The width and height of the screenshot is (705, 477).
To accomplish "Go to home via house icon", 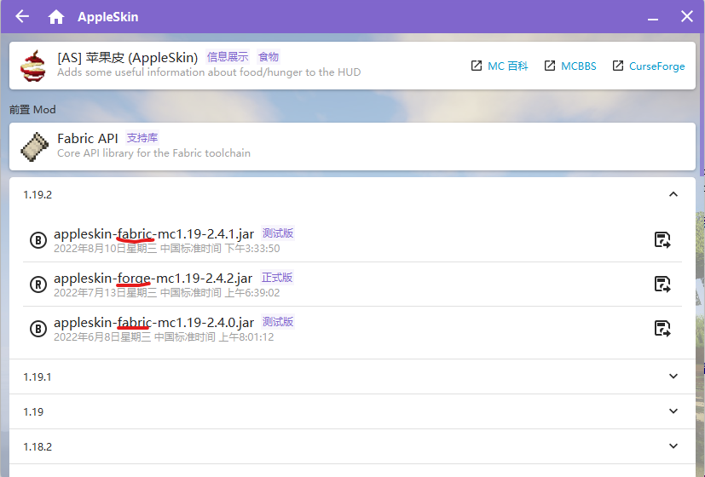I will point(56,17).
